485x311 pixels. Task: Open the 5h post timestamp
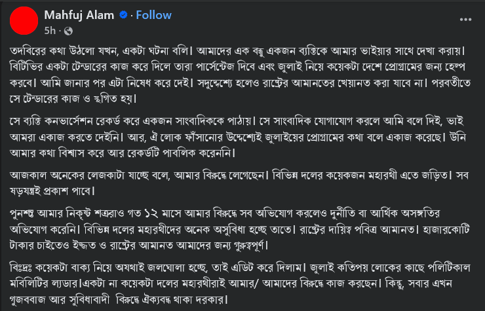point(50,31)
